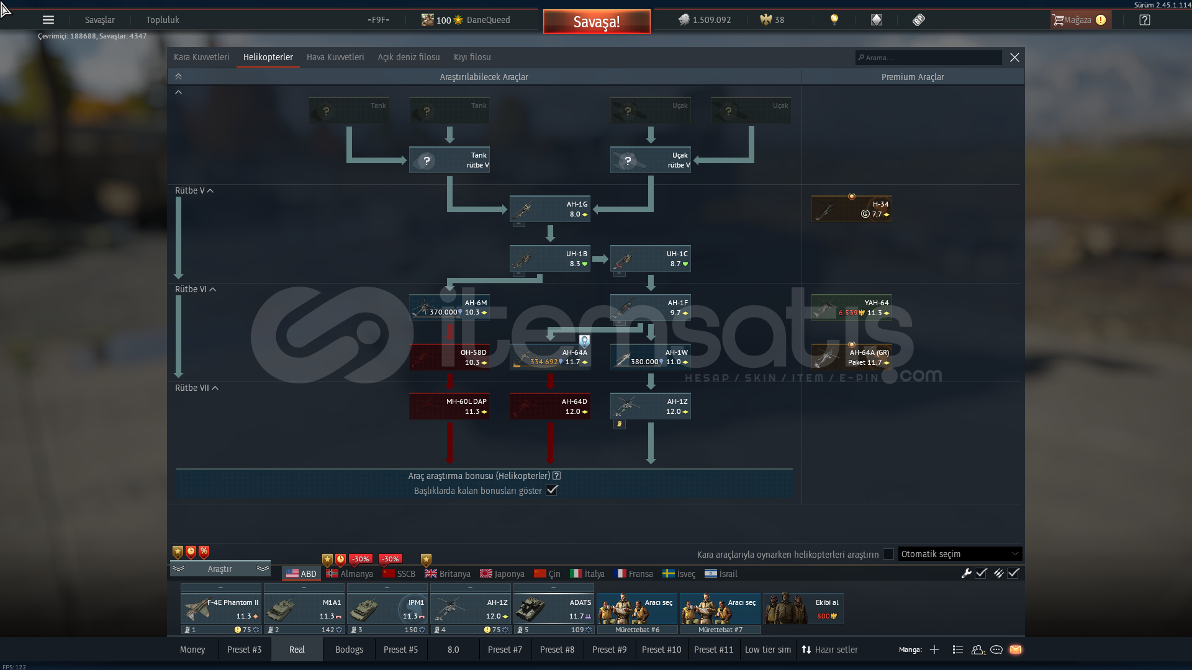
Task: Collapse the Rütbe VII section
Action: [197, 388]
